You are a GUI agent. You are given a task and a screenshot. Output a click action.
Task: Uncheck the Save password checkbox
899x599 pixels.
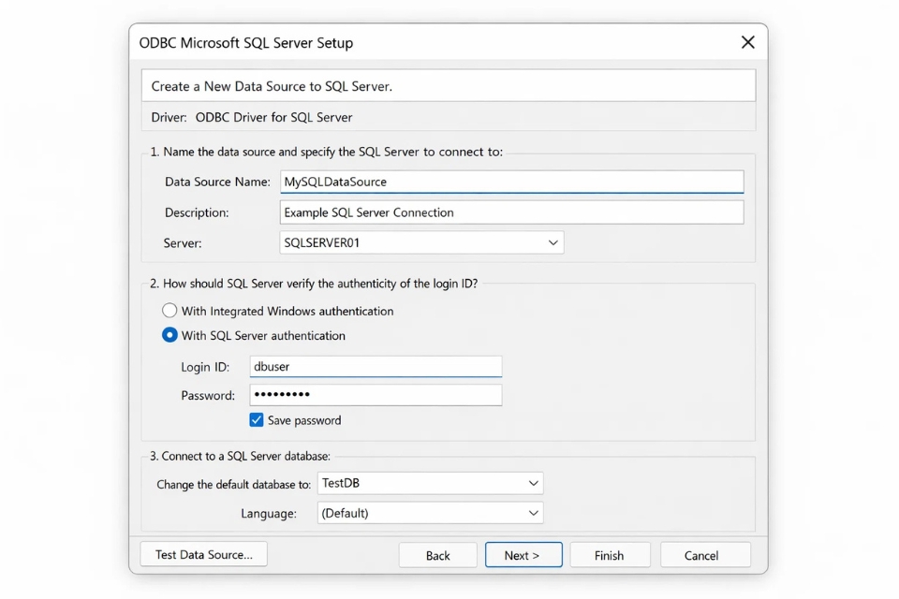257,420
